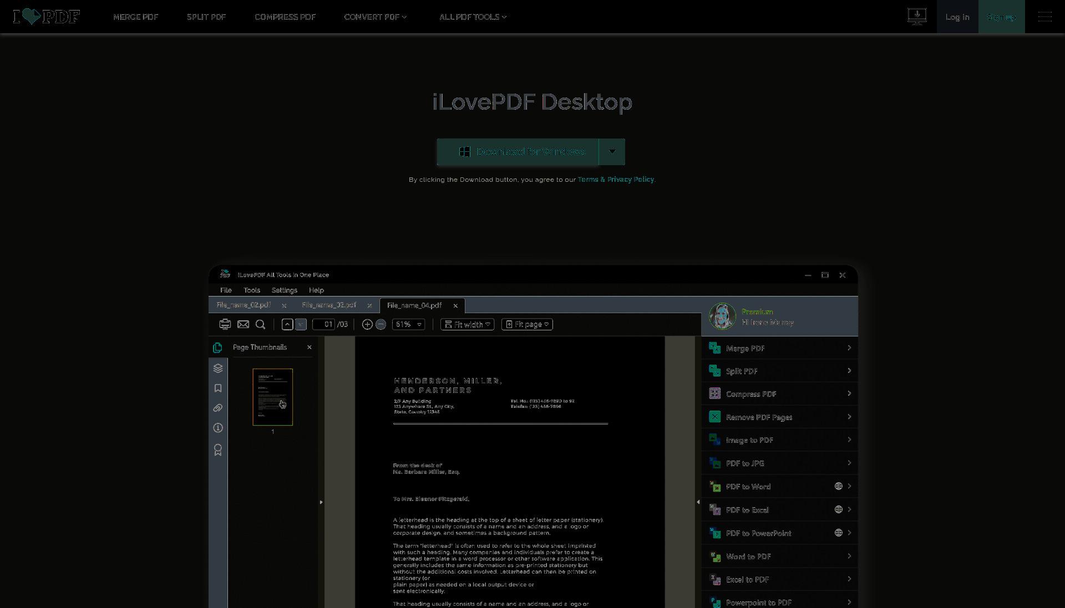
Task: Click globe icon beside PDF to Excel
Action: pyautogui.click(x=839, y=509)
